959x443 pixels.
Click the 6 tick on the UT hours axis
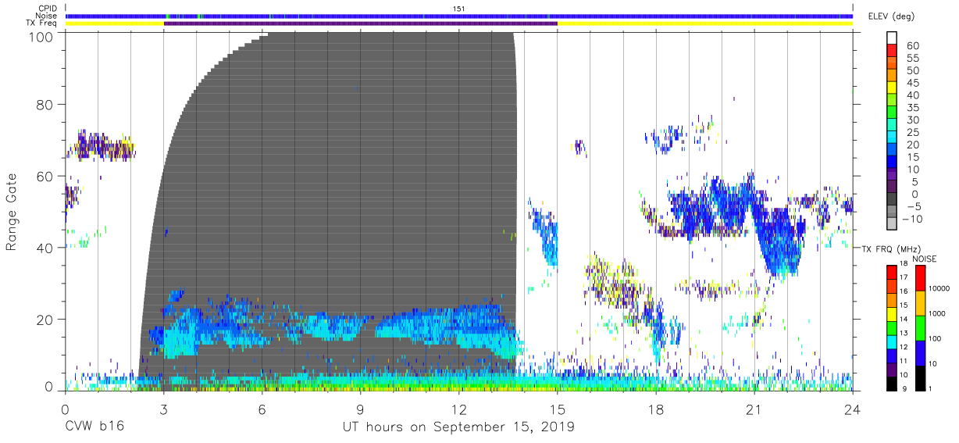pos(262,409)
